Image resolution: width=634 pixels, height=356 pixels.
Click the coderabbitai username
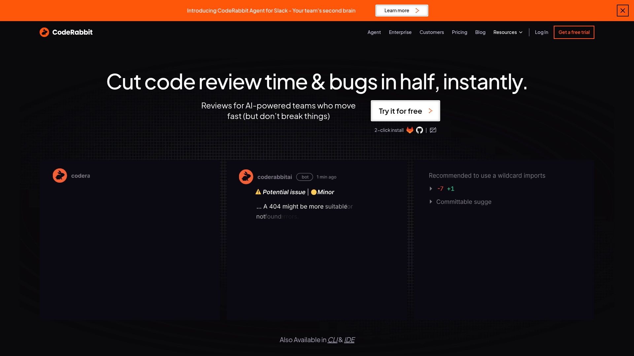[275, 177]
